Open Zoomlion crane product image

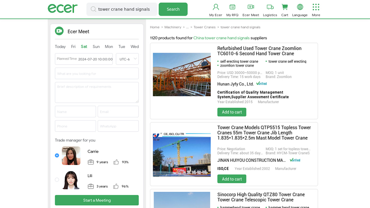pyautogui.click(x=182, y=74)
